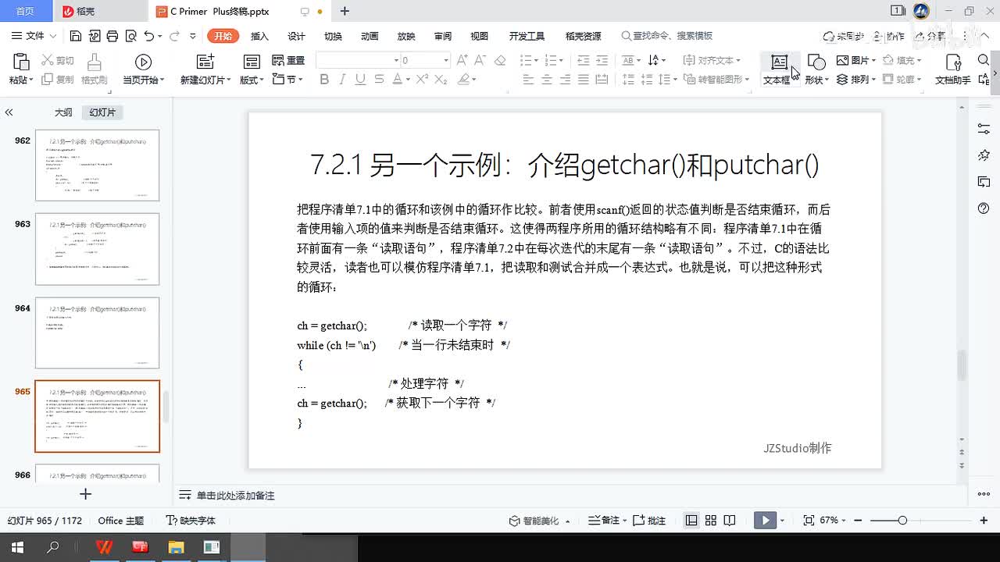Switch to slide sorter view icon
The width and height of the screenshot is (1000, 562).
point(710,520)
